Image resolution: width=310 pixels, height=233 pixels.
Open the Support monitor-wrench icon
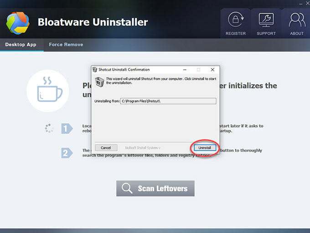266,20
